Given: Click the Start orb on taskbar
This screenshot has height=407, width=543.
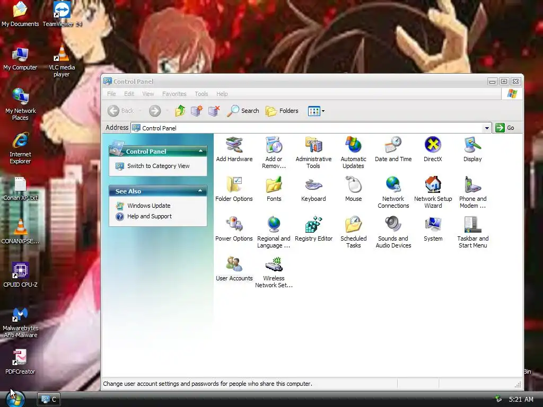Looking at the screenshot, I should (15, 399).
